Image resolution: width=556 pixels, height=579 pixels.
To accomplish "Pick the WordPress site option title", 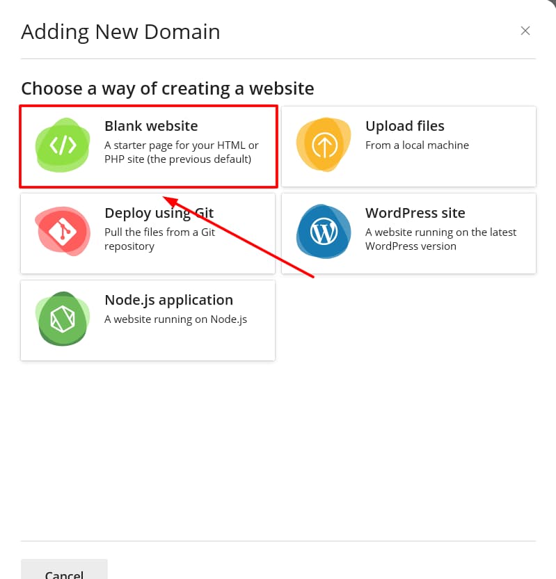I will click(x=415, y=213).
